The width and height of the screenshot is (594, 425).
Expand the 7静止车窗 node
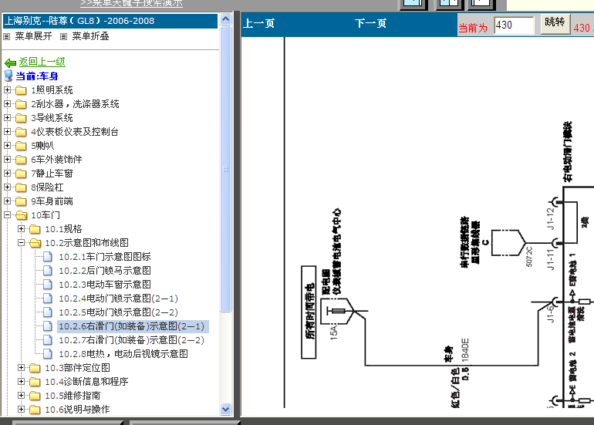[7, 174]
